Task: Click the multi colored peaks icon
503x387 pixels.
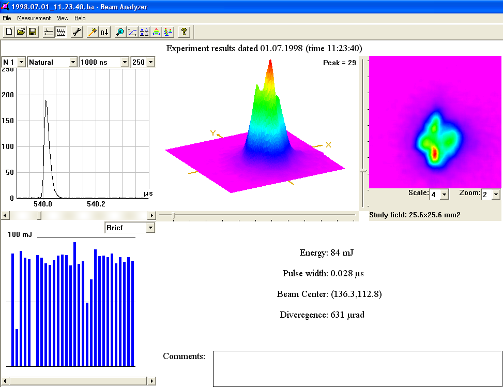Action: [168, 32]
